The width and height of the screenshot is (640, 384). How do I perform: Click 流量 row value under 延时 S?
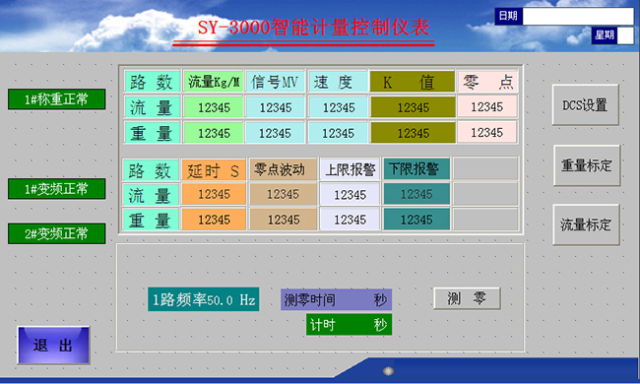[213, 194]
